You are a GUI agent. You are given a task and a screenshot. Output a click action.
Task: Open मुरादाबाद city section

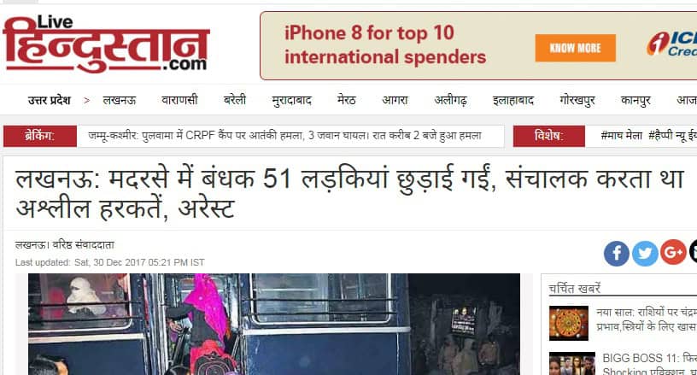click(291, 101)
